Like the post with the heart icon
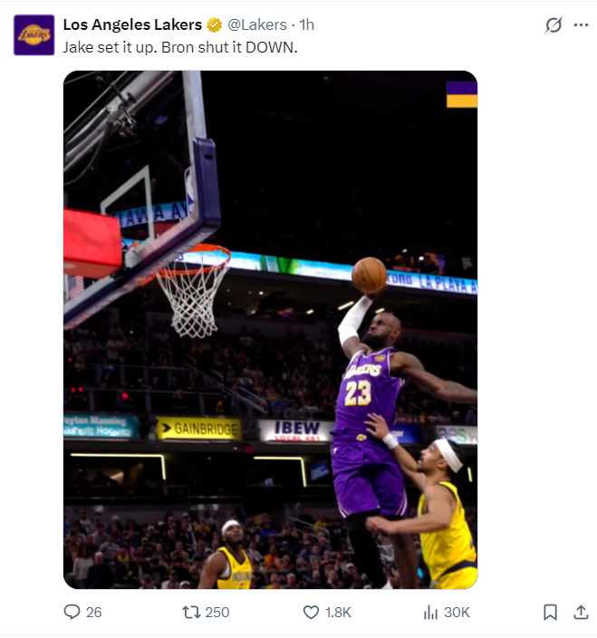This screenshot has width=597, height=638. pyautogui.click(x=311, y=613)
